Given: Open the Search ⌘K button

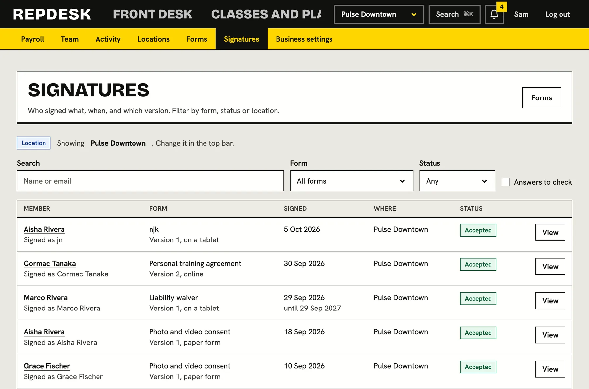Looking at the screenshot, I should point(455,14).
